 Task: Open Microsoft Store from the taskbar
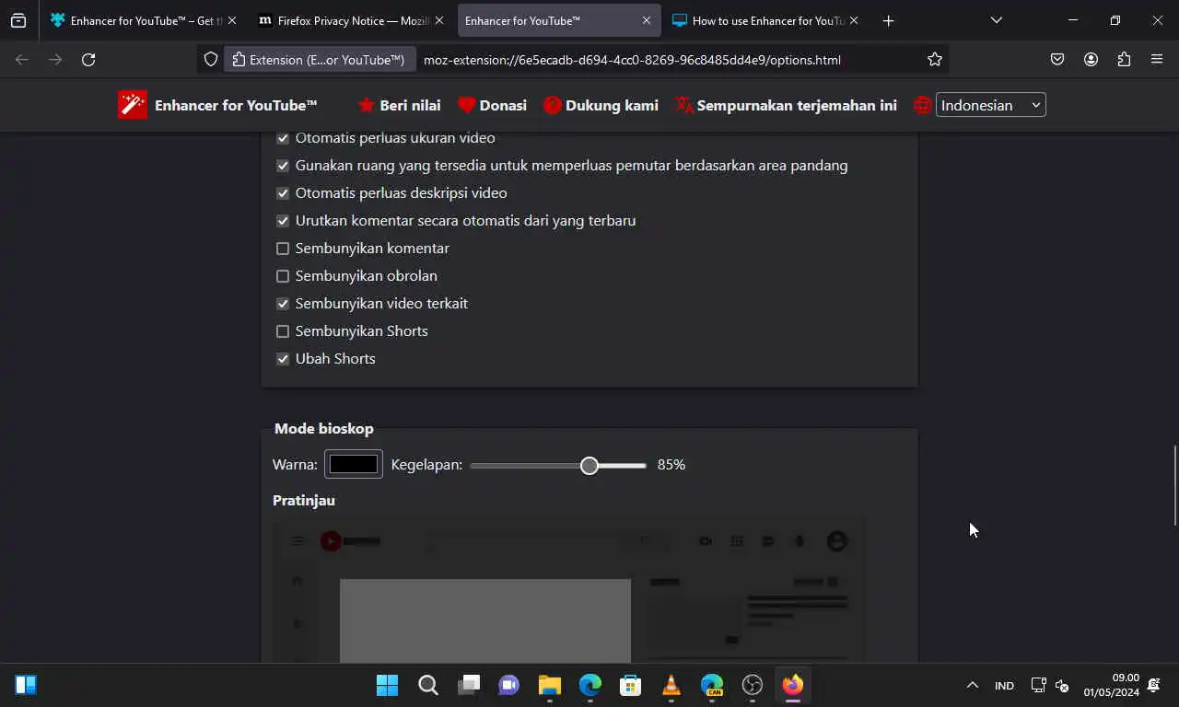[x=631, y=685]
